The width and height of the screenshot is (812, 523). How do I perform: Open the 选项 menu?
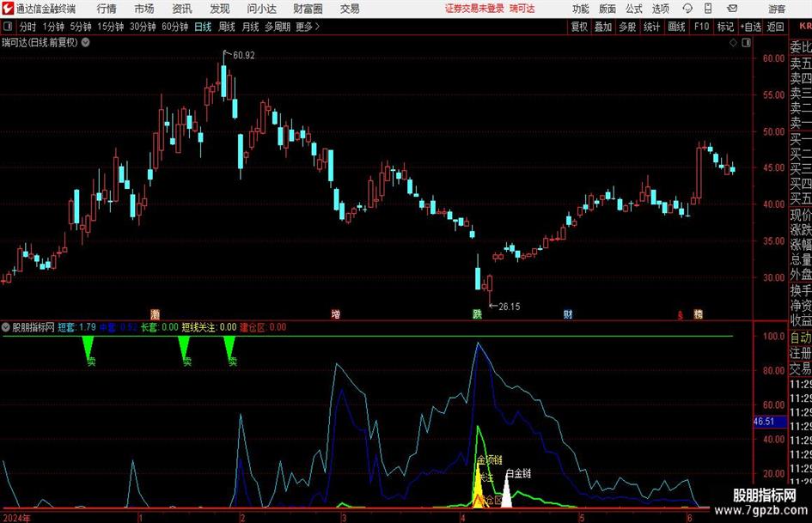pyautogui.click(x=660, y=9)
